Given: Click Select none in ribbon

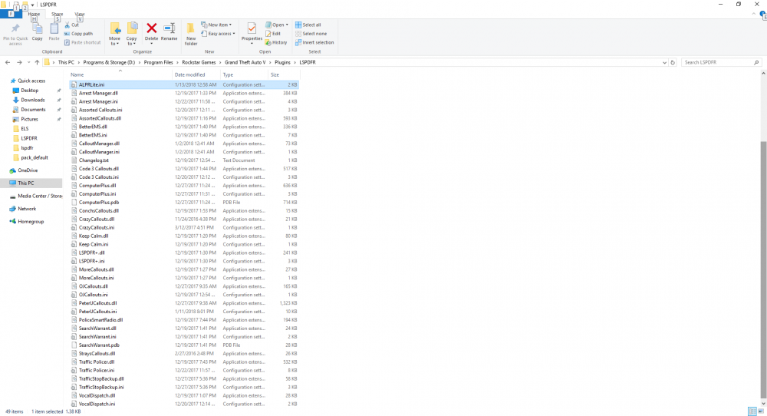Looking at the screenshot, I should [311, 34].
